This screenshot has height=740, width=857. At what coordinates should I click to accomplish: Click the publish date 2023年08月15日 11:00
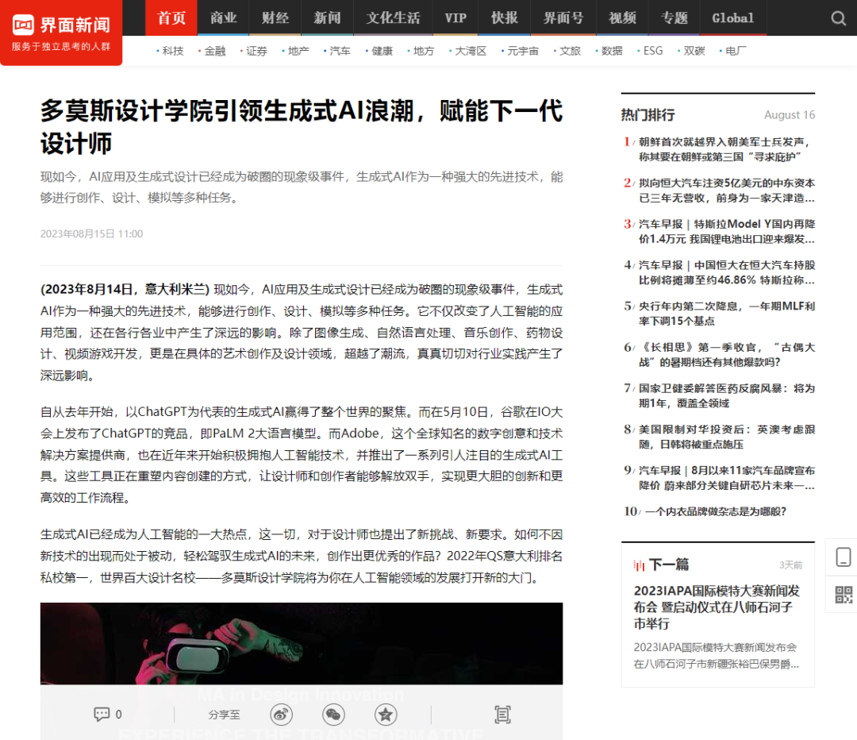92,234
